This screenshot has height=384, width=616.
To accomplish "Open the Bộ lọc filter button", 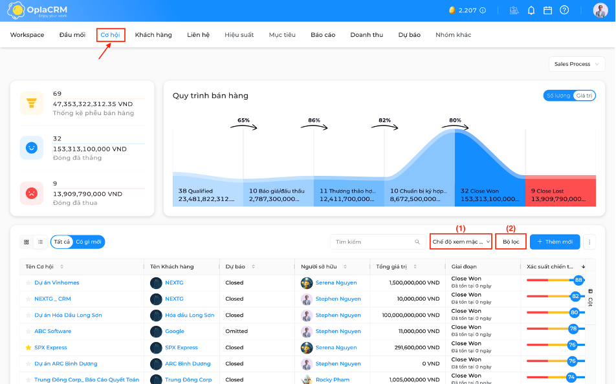I will tap(511, 242).
